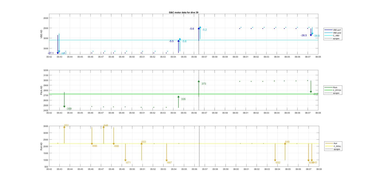Click the green "-317" pitch label
378x187 pixels.
coord(315,94)
